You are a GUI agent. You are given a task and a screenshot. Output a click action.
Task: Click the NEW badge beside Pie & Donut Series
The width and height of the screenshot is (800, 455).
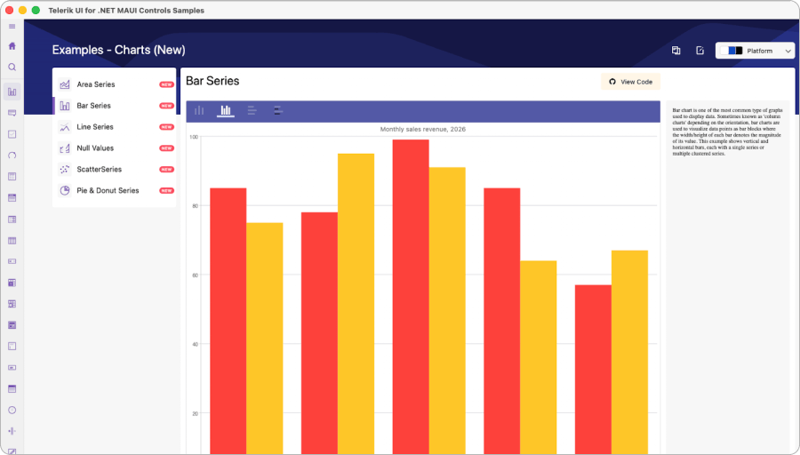166,191
